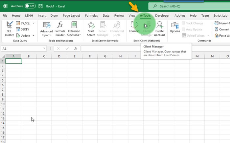Select column N header
Image resolution: width=230 pixels, height=143 pixels.
(x=212, y=56)
